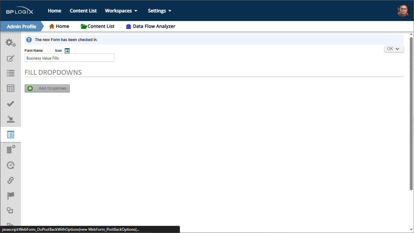Viewport: 414px width, 233px height.
Task: Select the Admin Profile tab
Action: point(21,26)
